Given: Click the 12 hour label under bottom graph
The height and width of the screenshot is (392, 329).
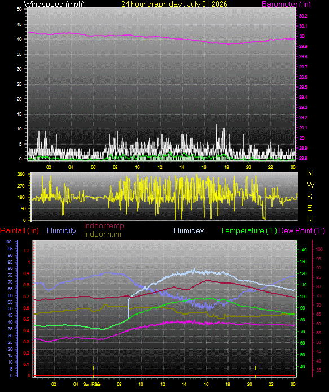Looking at the screenshot, I should point(163,384).
